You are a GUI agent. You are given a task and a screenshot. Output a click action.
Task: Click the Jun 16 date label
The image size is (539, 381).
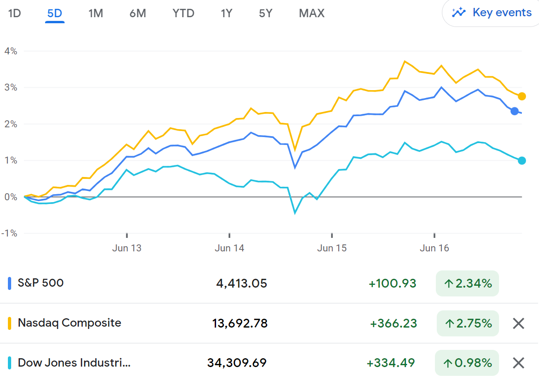pos(434,248)
